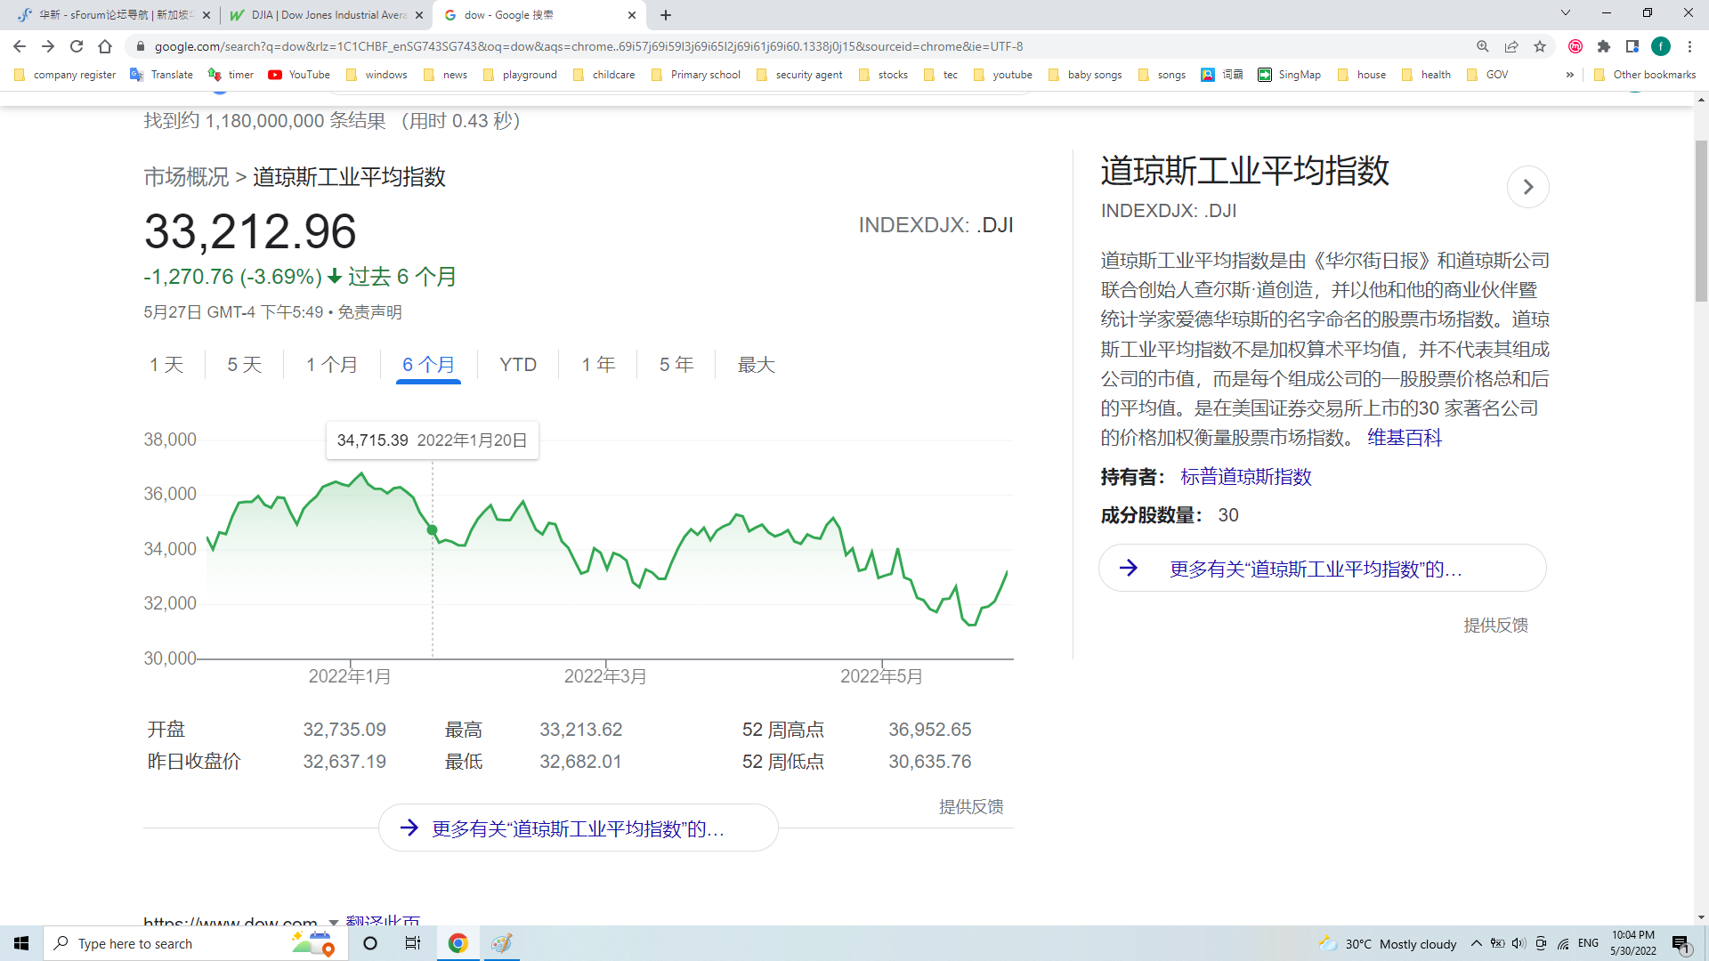Image resolution: width=1709 pixels, height=961 pixels.
Task: Click the more-info button under the chart
Action: click(x=578, y=828)
